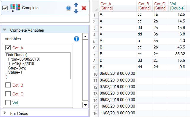Uncheck the Cat_A variable

click(x=8, y=48)
